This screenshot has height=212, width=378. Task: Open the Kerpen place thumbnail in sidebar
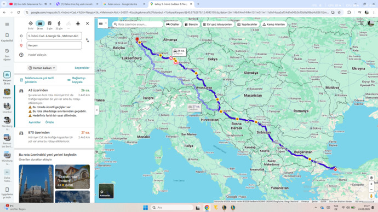[7, 93]
